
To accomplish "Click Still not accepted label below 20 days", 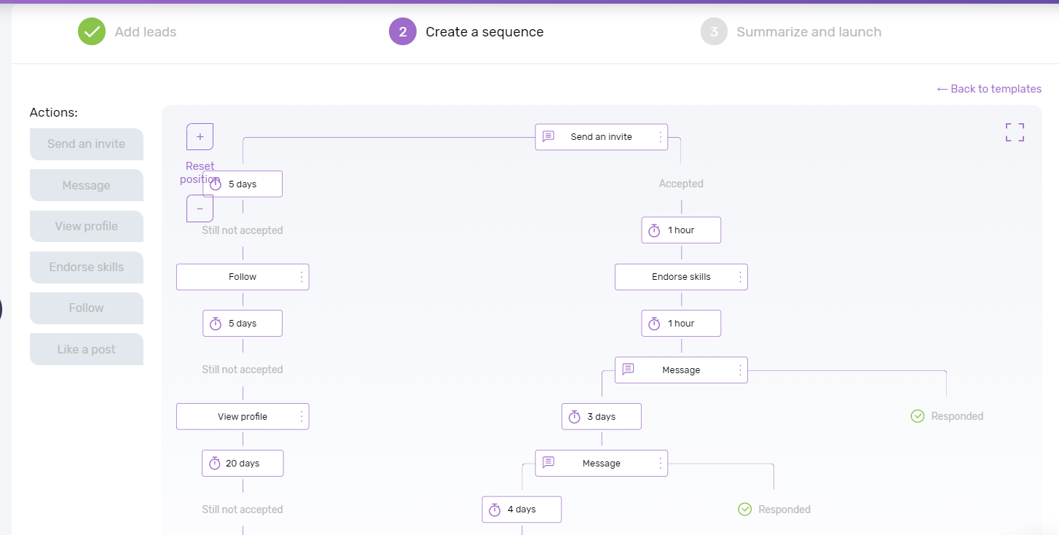I will pyautogui.click(x=243, y=509).
